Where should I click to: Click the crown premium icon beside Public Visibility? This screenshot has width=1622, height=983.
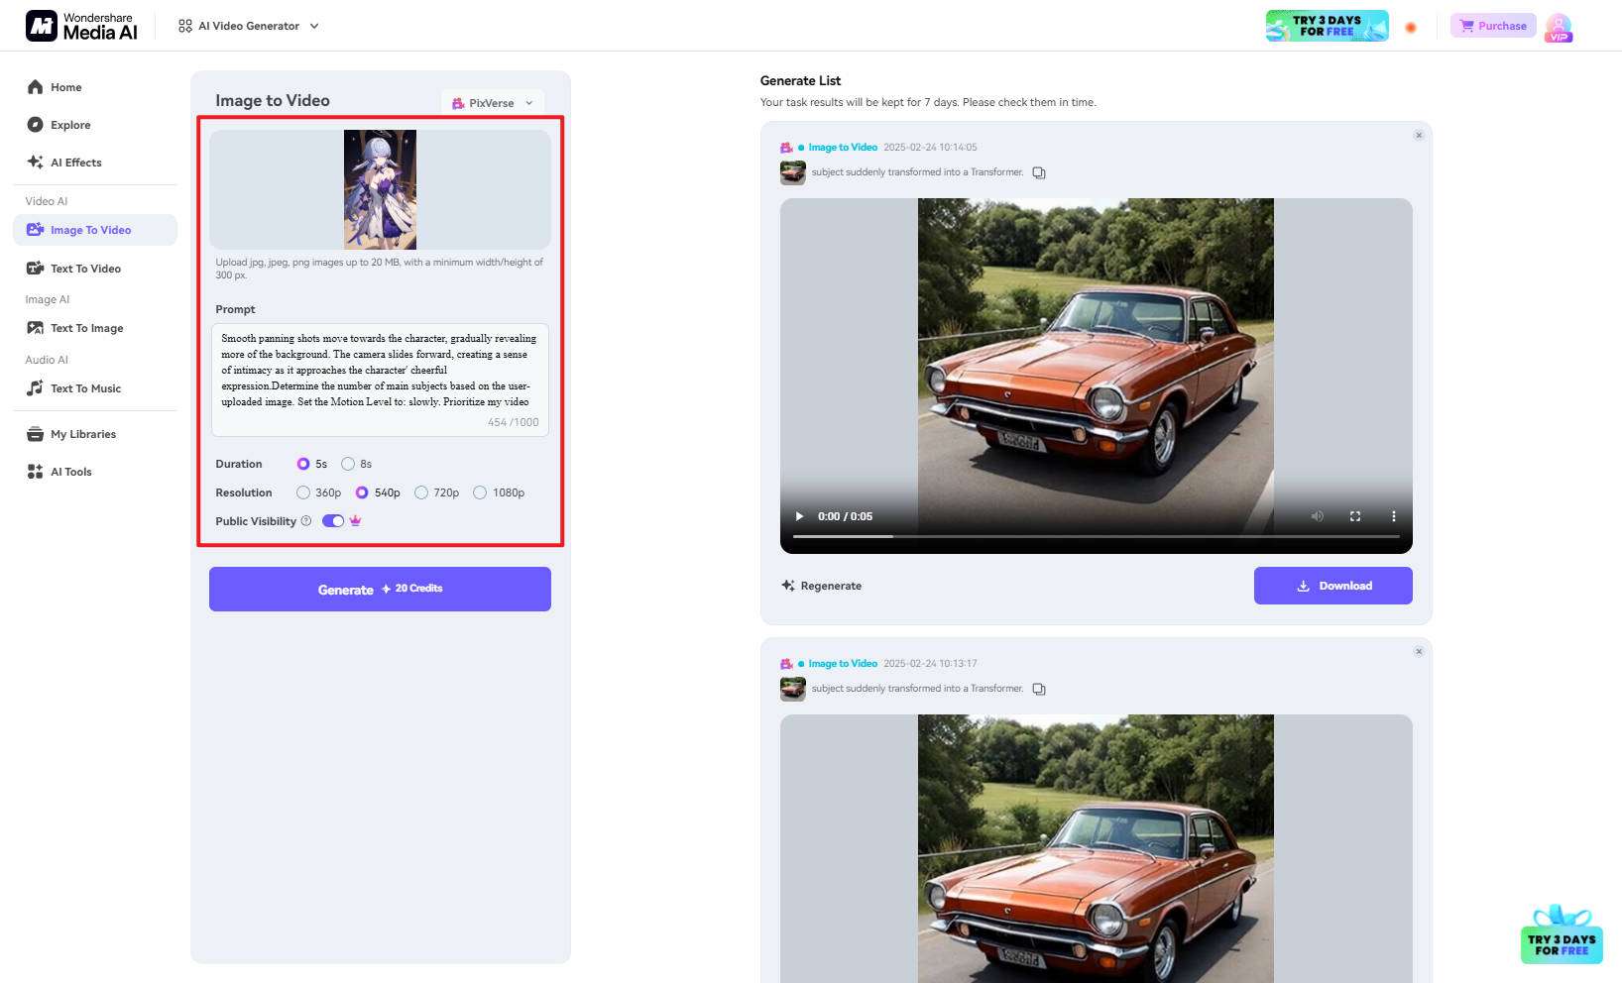pyautogui.click(x=356, y=521)
